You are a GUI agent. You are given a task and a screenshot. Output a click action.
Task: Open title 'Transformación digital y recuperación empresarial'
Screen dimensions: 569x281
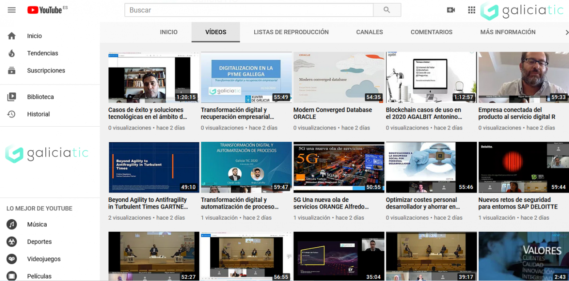237,113
